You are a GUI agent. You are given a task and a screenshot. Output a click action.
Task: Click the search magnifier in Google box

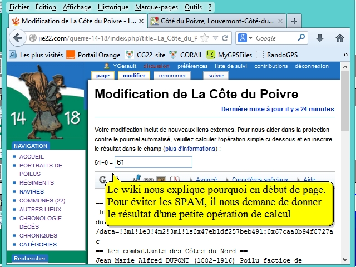point(301,37)
